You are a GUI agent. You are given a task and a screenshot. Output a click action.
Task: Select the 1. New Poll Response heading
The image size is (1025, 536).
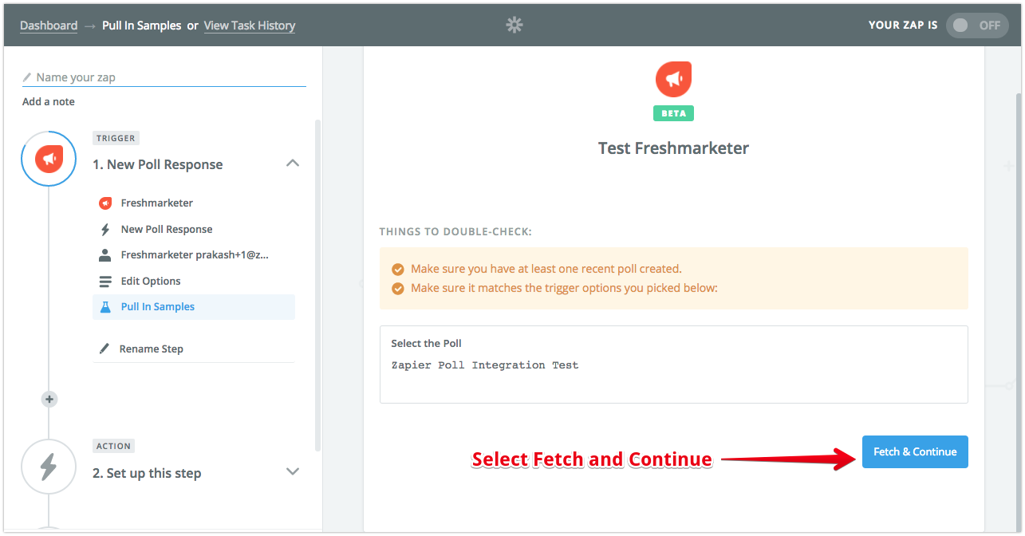[x=158, y=164]
